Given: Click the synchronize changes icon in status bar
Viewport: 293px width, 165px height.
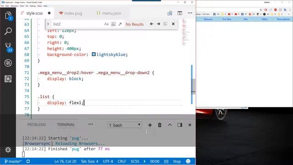Looking at the screenshot, I should point(28,161).
